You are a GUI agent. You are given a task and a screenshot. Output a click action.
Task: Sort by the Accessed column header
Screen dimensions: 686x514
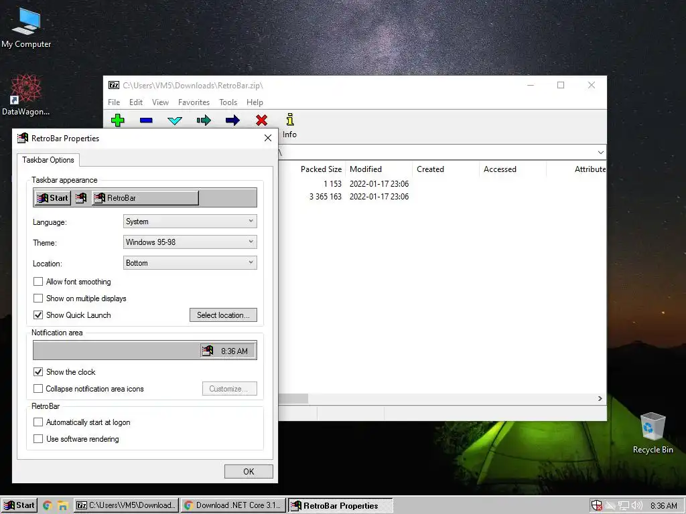pos(512,169)
